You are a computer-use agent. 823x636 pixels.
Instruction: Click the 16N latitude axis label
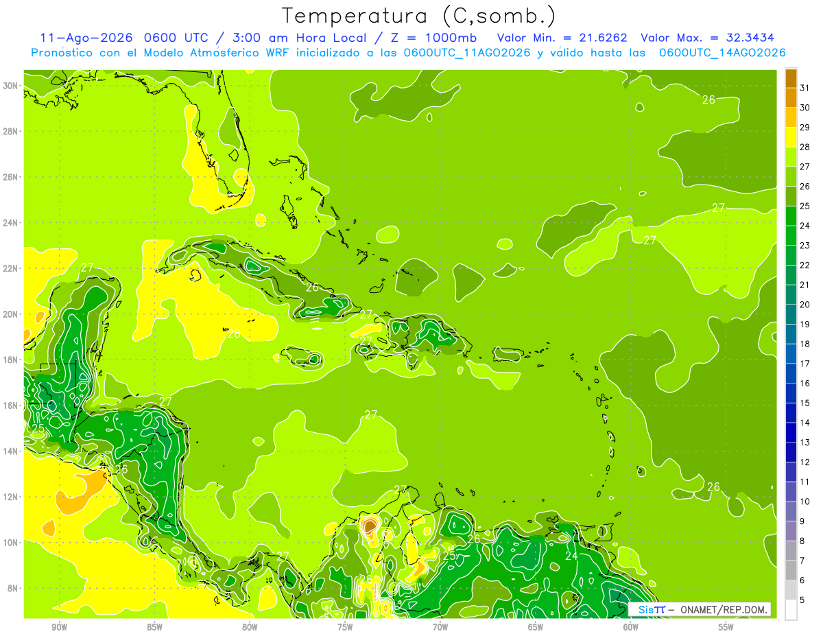pos(11,405)
